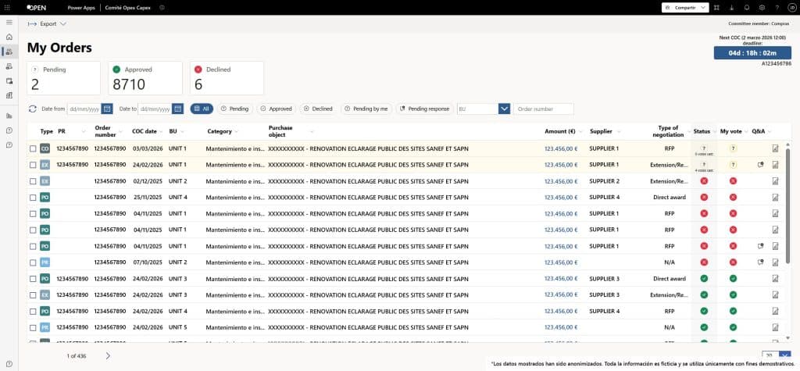The width and height of the screenshot is (800, 371).
Task: Click the countdown button 04d : 18h : 02m
Action: [x=752, y=53]
